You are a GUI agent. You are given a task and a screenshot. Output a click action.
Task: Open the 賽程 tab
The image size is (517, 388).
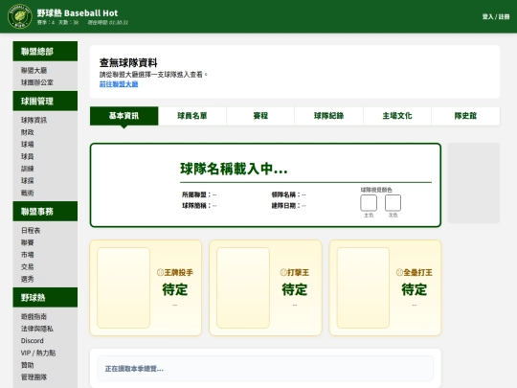[x=260, y=116]
